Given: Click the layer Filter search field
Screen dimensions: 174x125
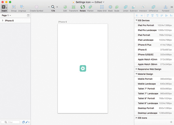Looking at the screenshot, I should pyautogui.click(x=10, y=122).
